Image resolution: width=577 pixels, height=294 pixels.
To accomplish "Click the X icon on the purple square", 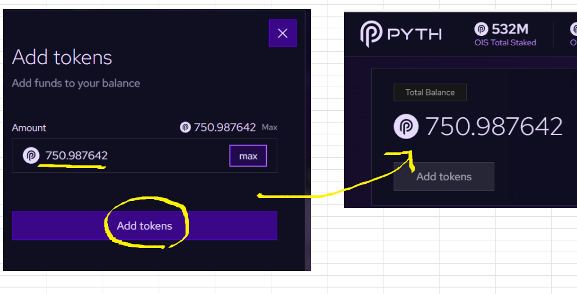I will [x=283, y=34].
